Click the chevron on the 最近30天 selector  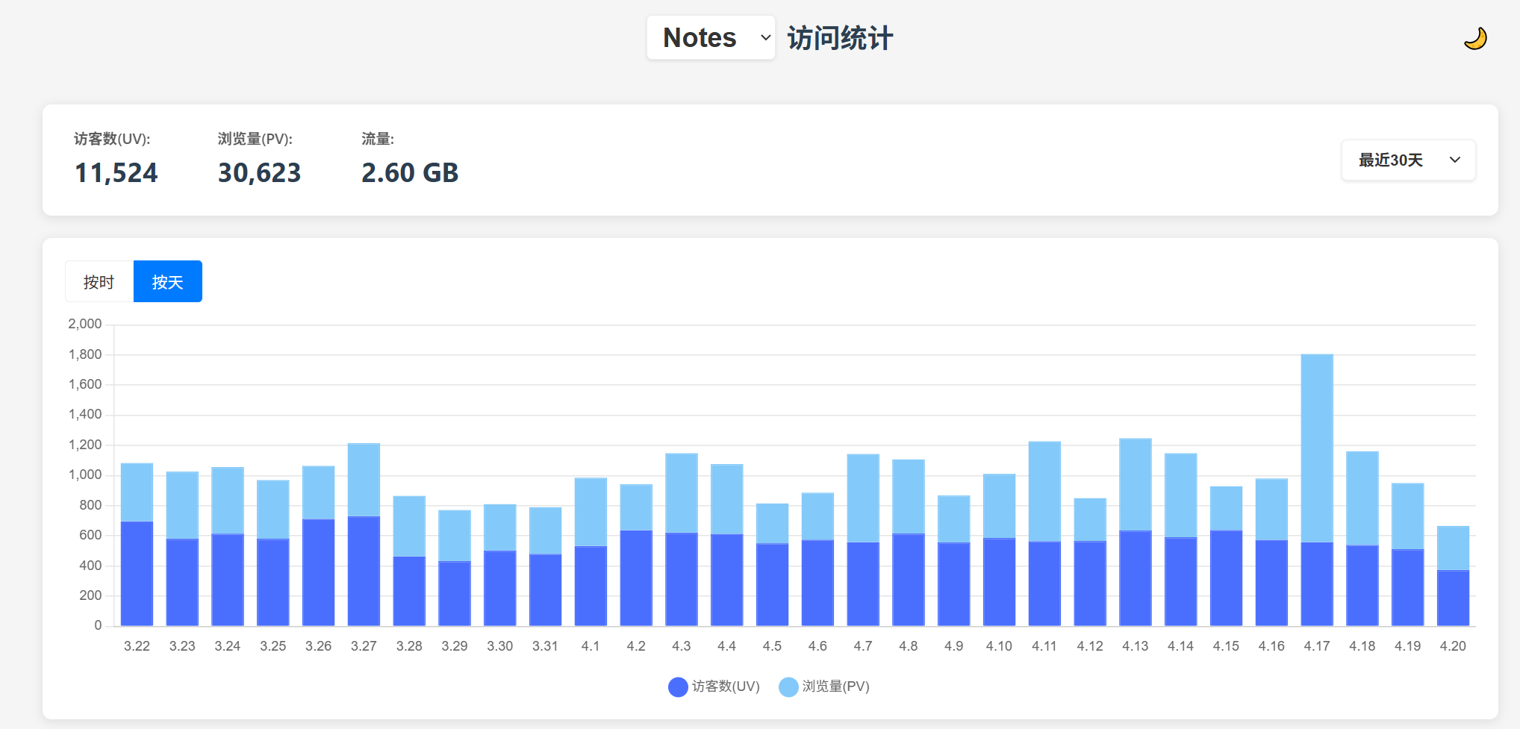pos(1454,160)
